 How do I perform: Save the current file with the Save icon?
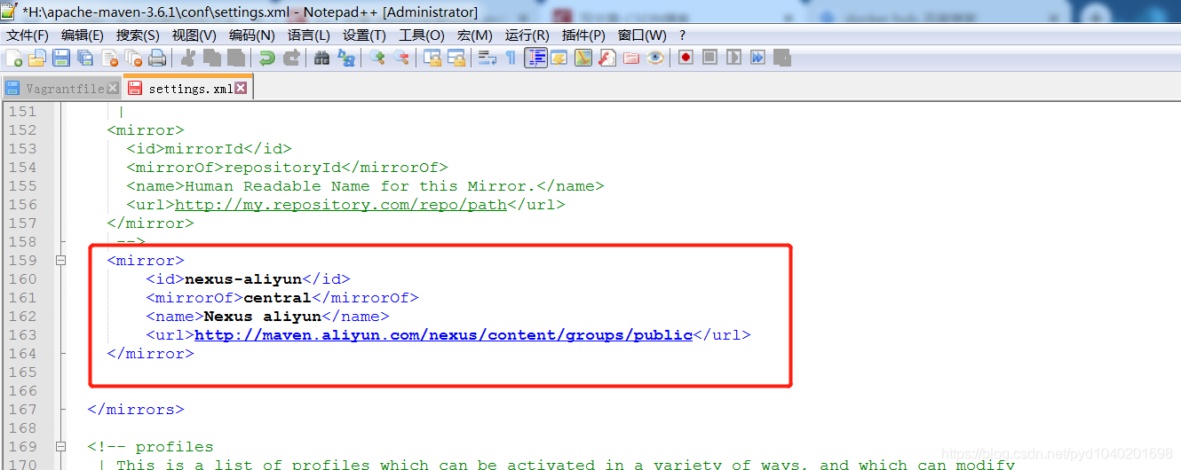[x=61, y=58]
